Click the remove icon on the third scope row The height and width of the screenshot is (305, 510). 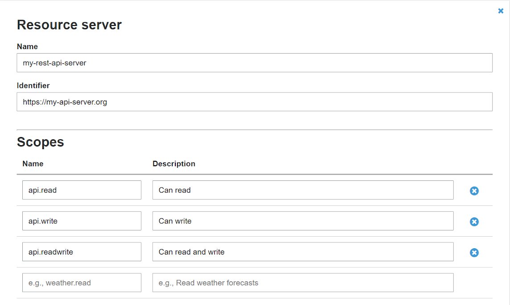pyautogui.click(x=474, y=252)
